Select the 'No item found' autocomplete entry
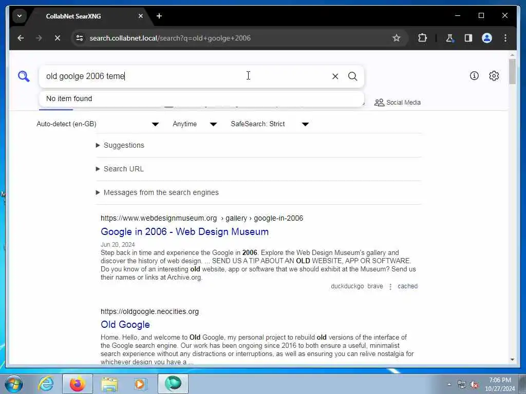The height and width of the screenshot is (394, 526). (x=201, y=98)
